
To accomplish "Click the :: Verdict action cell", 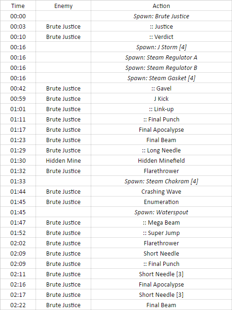I will (161, 37).
